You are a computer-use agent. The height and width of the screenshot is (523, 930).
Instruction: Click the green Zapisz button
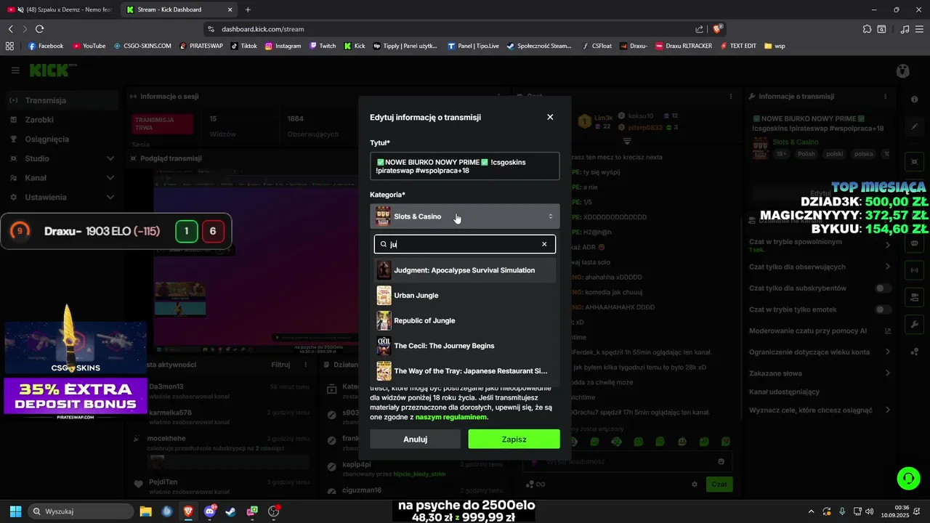point(514,439)
